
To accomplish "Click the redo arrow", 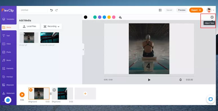I will (56, 10).
